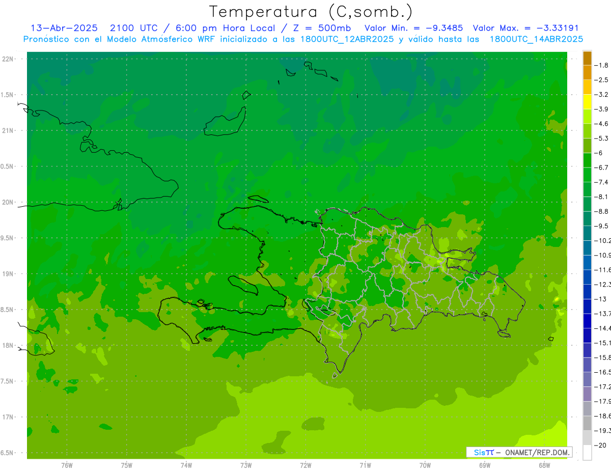Click the '22N' latitude label
This screenshot has height=472, width=611.
(x=7, y=59)
